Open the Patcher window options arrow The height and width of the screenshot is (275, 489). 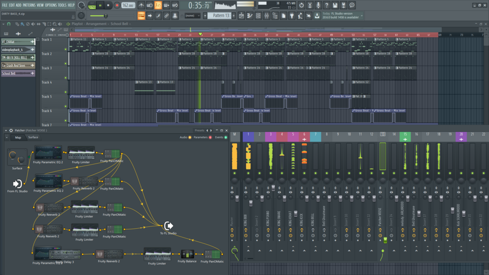(x=6, y=130)
